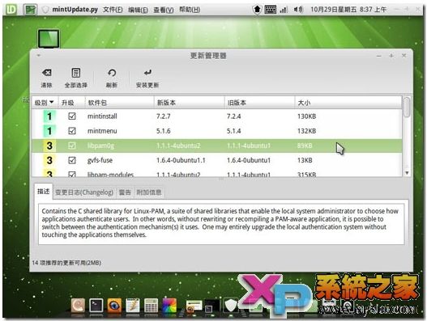Click inside the package description text box
Viewport: 427px width, 321px height.
point(221,224)
